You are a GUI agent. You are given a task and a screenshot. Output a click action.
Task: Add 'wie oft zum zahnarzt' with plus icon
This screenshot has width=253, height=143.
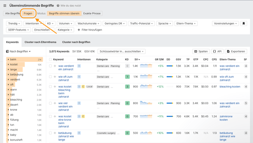55,77
